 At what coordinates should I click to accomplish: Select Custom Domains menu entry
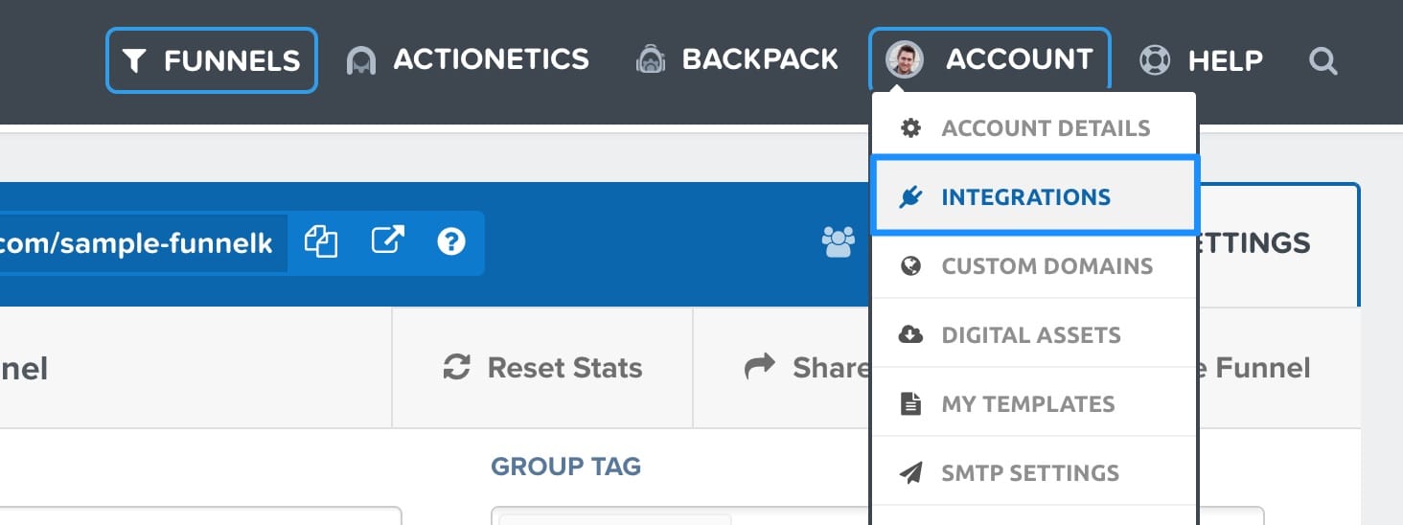(x=1034, y=265)
